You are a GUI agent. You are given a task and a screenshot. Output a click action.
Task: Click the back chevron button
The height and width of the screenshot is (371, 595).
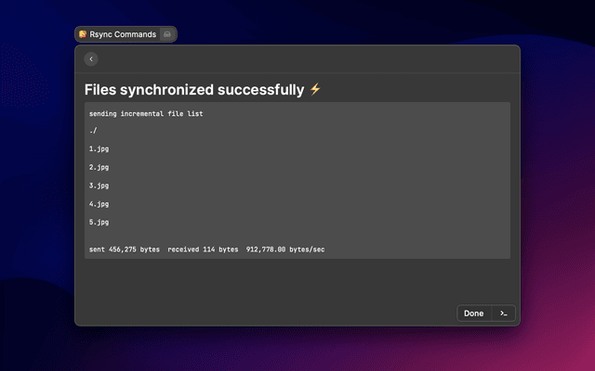tap(91, 59)
